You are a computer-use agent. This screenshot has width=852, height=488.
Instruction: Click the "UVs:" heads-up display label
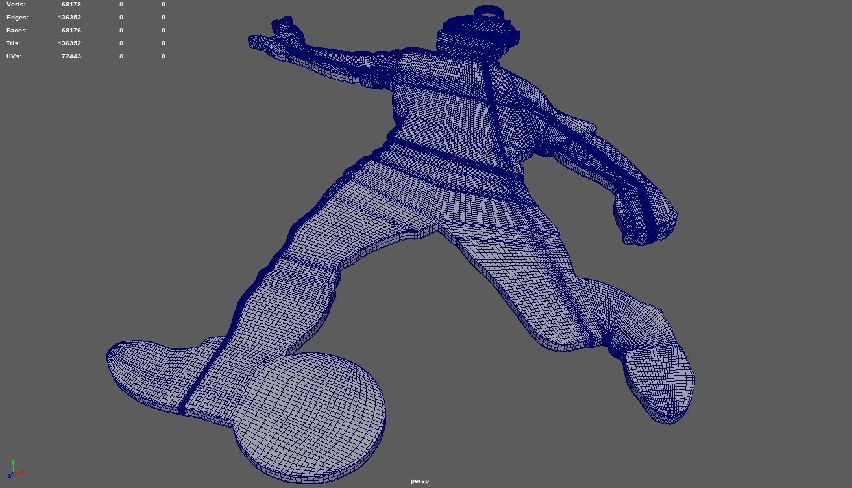14,56
